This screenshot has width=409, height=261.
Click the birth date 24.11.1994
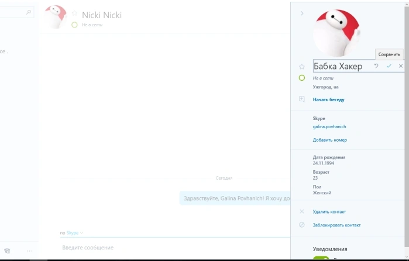tap(324, 163)
